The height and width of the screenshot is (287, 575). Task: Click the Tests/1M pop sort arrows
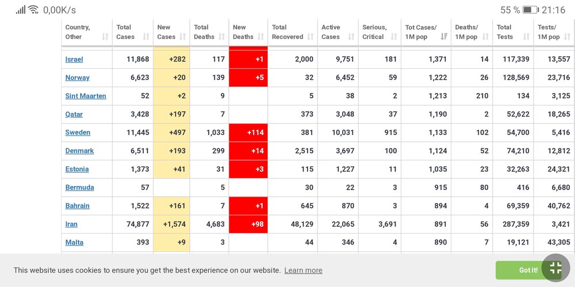566,37
